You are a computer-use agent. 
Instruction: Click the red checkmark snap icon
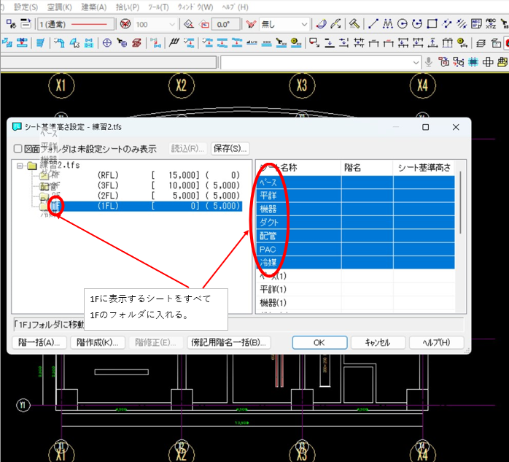pos(251,24)
